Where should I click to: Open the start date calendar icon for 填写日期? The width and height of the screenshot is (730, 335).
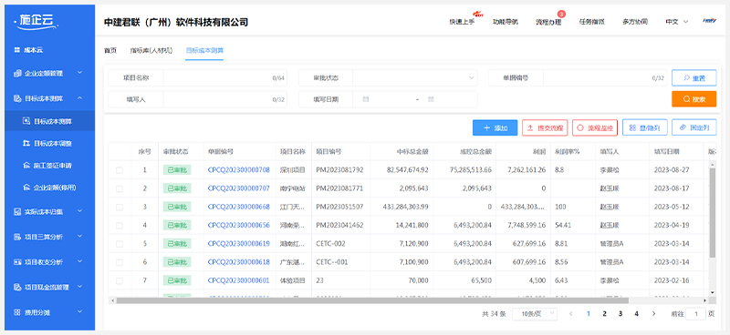coord(366,99)
